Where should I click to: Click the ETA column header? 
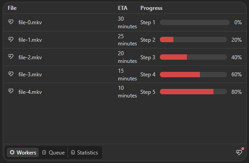(x=122, y=8)
